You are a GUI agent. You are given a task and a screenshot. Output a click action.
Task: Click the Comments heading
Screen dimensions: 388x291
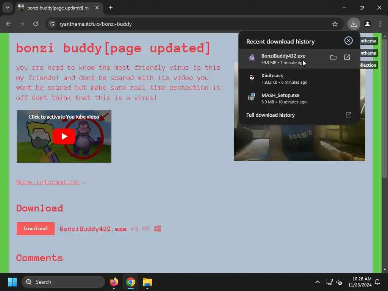coord(39,258)
